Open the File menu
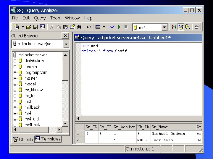This screenshot has width=213, height=159. click(x=15, y=18)
